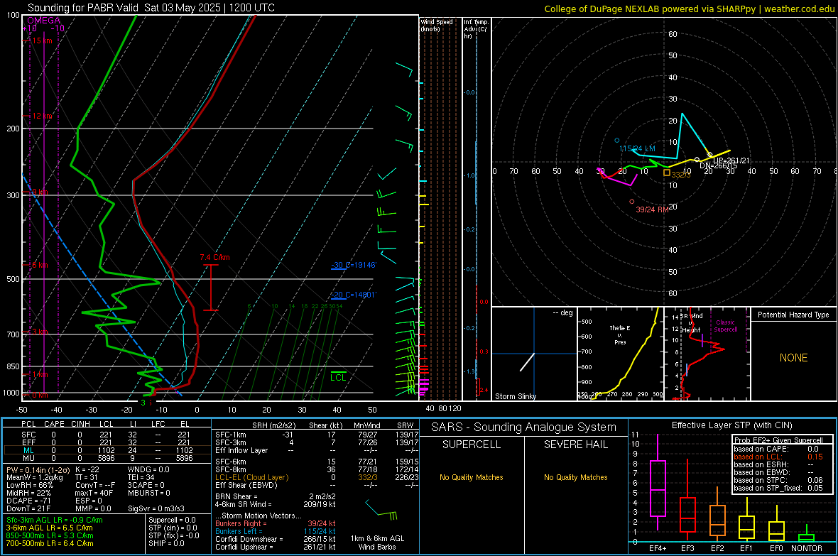Image resolution: width=838 pixels, height=556 pixels.
Task: Click the 500 pressure level label
Action: pyautogui.click(x=13, y=279)
